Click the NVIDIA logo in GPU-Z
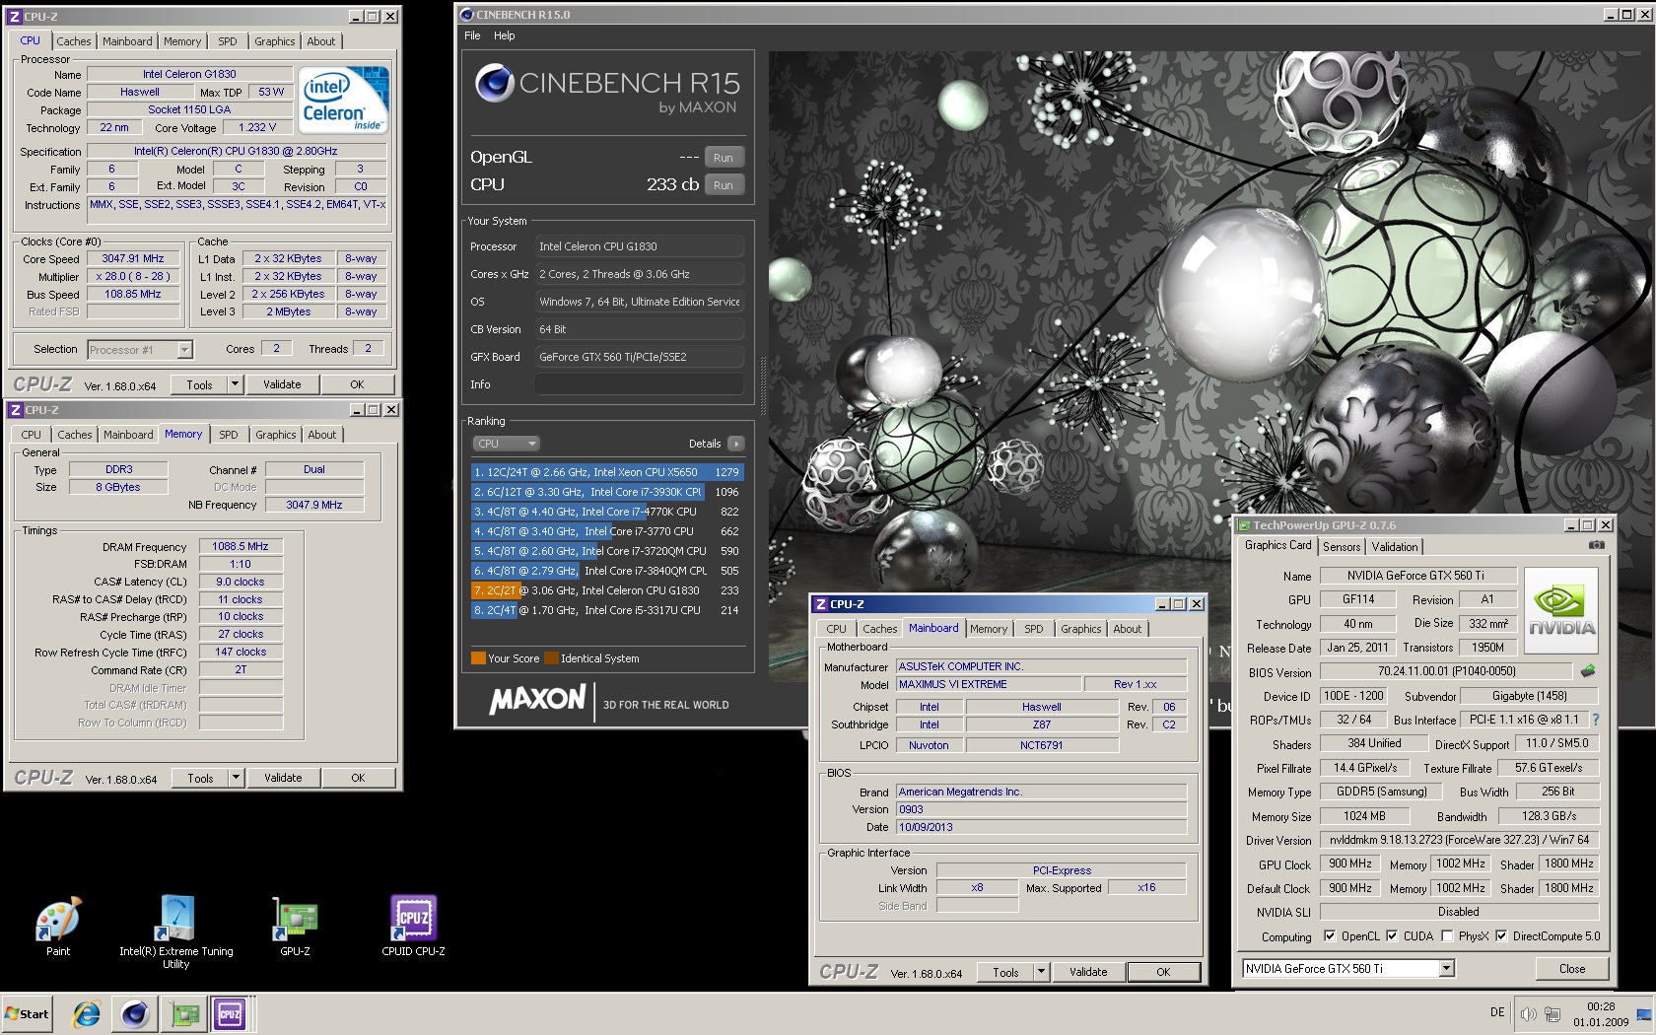The height and width of the screenshot is (1035, 1656). coord(1561,610)
